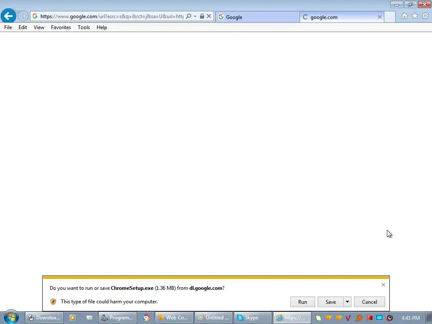432x324 pixels.
Task: Save the ChromeSetup.exe download
Action: pyautogui.click(x=331, y=302)
